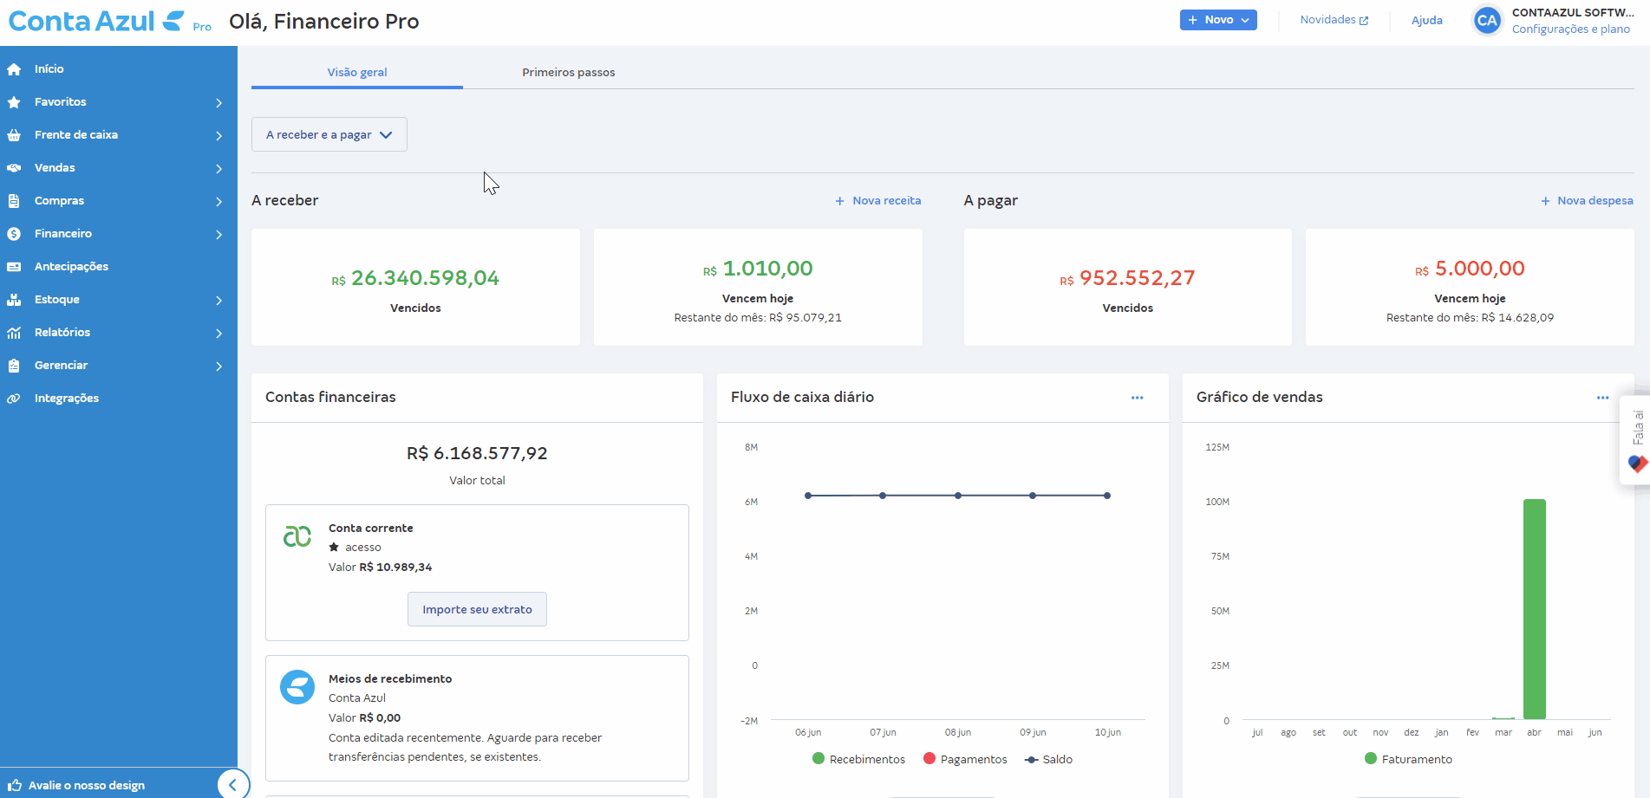Click the R$ 26.340.598,04 Vencidos card

click(x=415, y=288)
